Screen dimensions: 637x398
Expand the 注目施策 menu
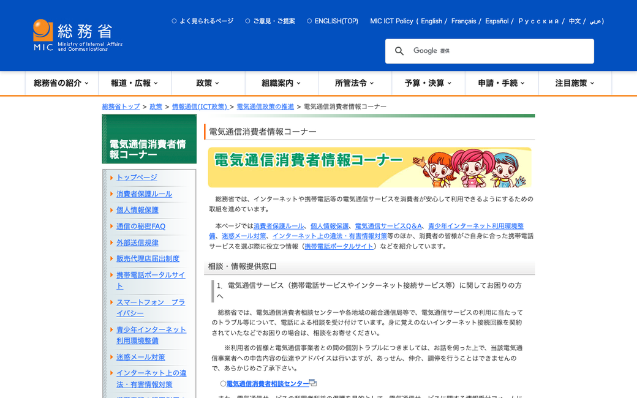pos(575,83)
